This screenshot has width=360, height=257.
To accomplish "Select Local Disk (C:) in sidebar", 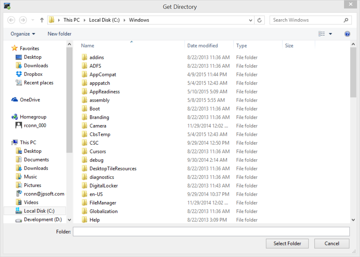I will 35,211.
